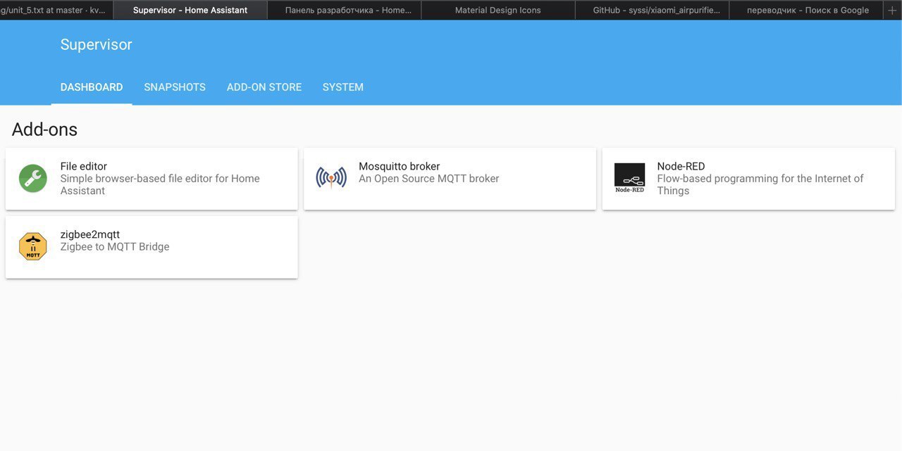Switch to the unit_5.txt at master browser tab
This screenshot has height=451, width=902.
(x=56, y=10)
